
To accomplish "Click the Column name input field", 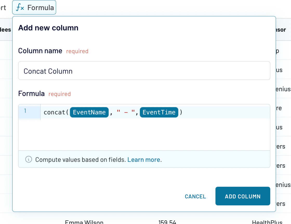I will tap(144, 71).
